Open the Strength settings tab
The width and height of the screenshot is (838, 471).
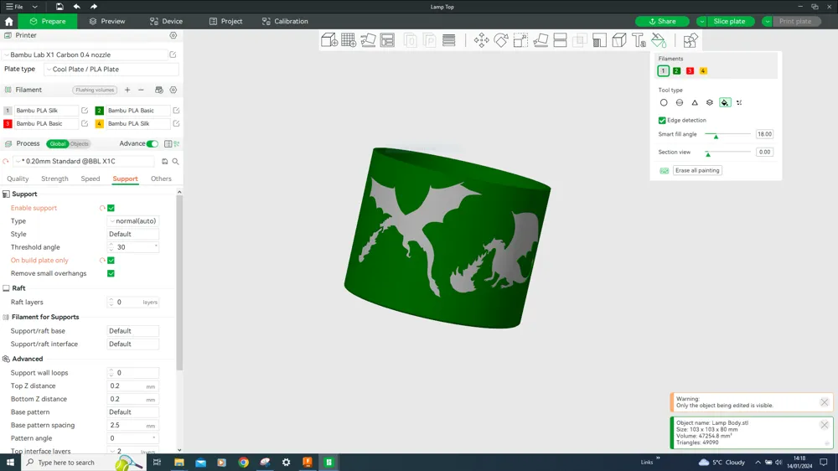pyautogui.click(x=54, y=179)
